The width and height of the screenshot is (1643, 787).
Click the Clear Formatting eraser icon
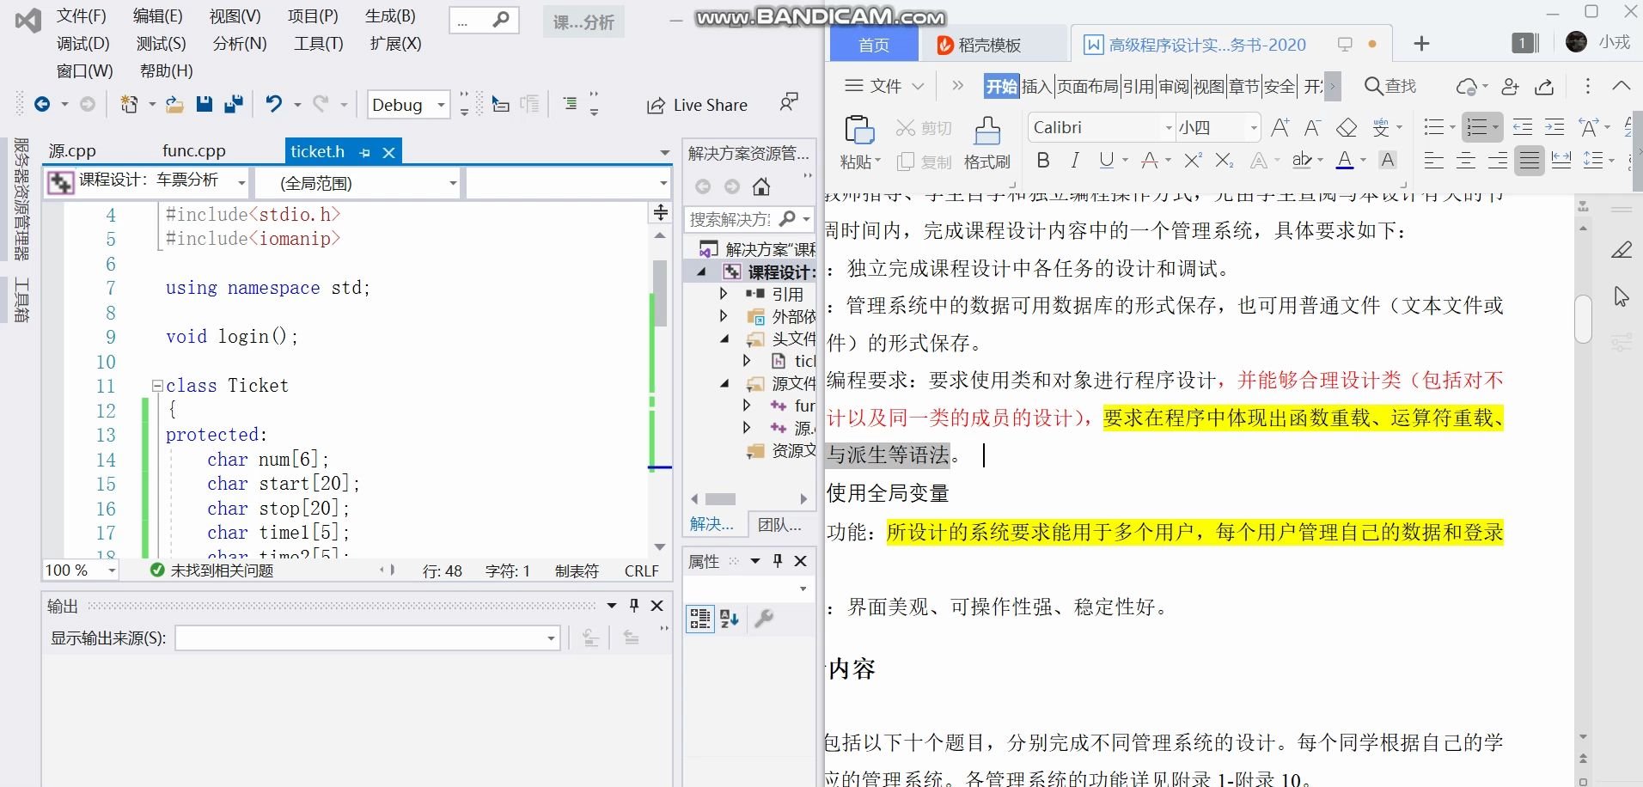coord(1347,128)
